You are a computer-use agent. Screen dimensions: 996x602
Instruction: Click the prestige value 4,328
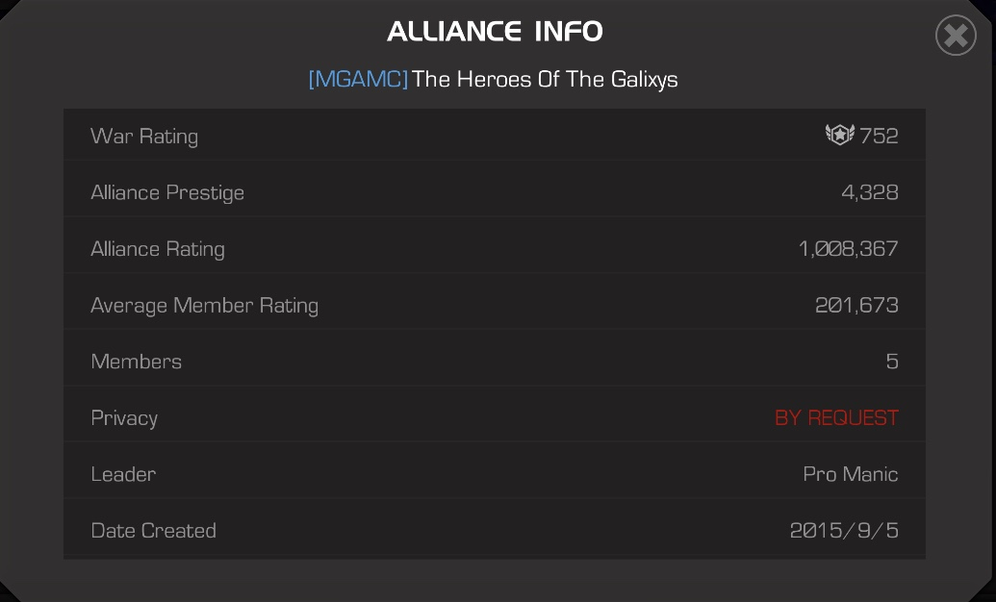870,191
